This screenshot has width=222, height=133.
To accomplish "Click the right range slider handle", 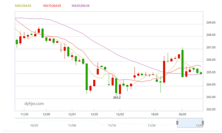I will (203, 123).
